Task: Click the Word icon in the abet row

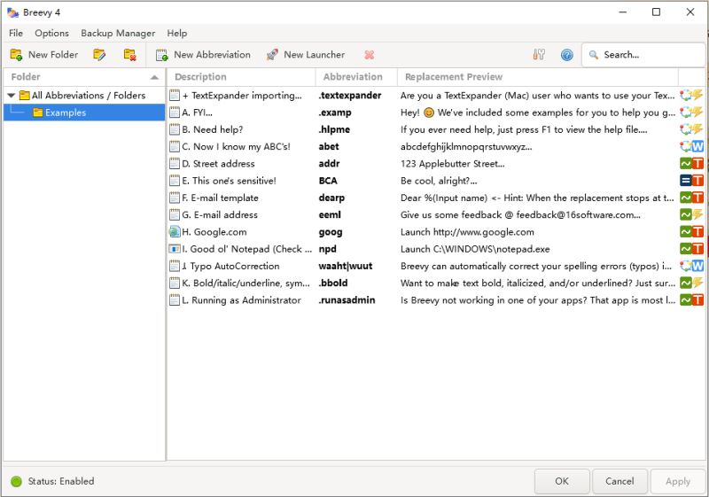Action: (697, 146)
